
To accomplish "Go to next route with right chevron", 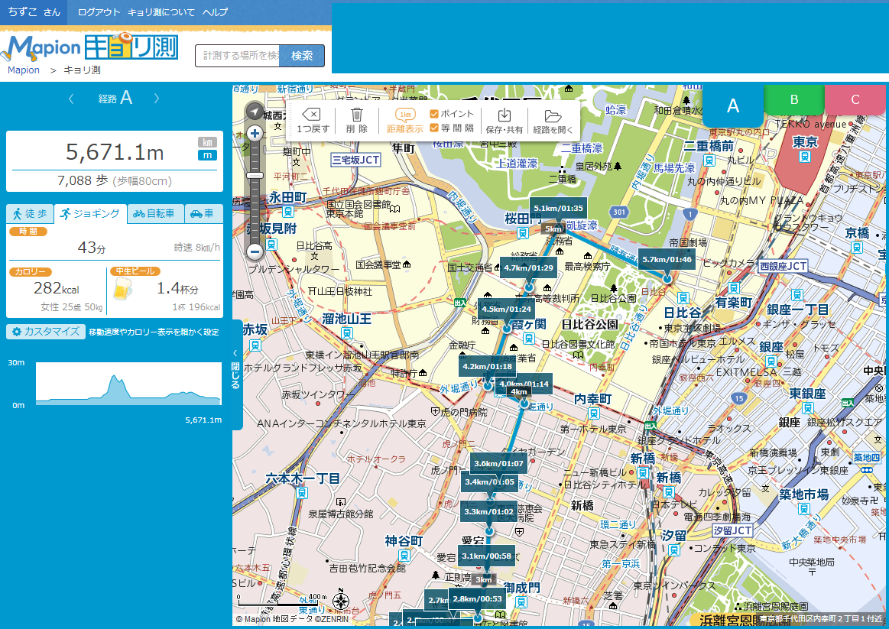I will (157, 99).
